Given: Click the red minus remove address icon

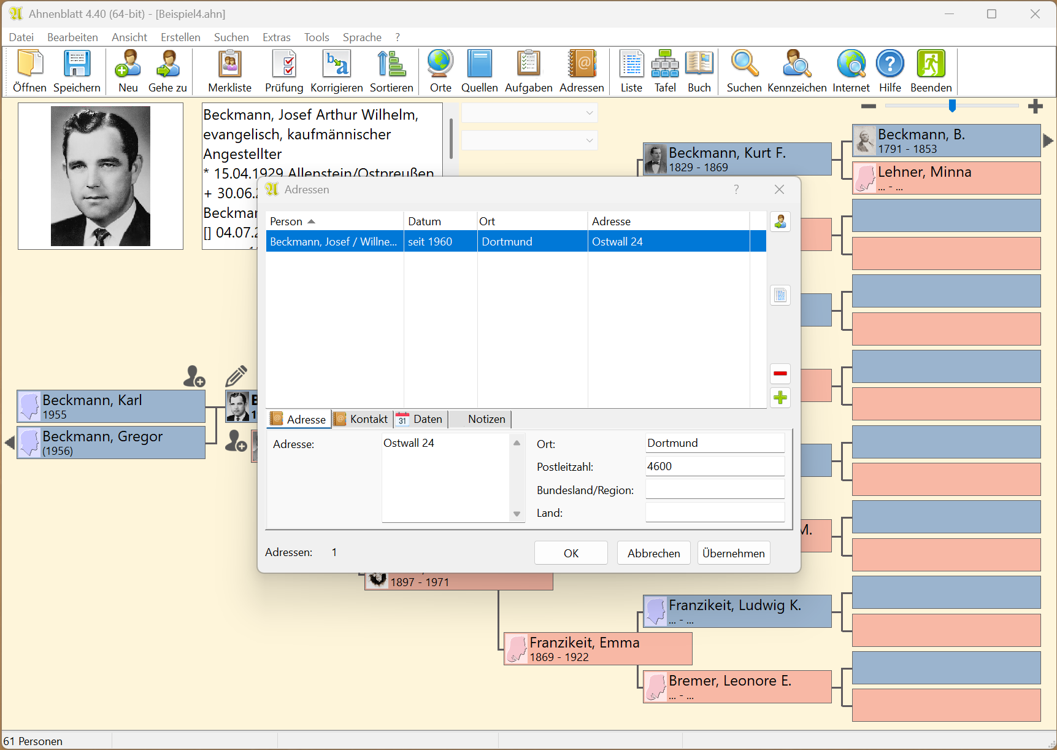Looking at the screenshot, I should [x=780, y=373].
